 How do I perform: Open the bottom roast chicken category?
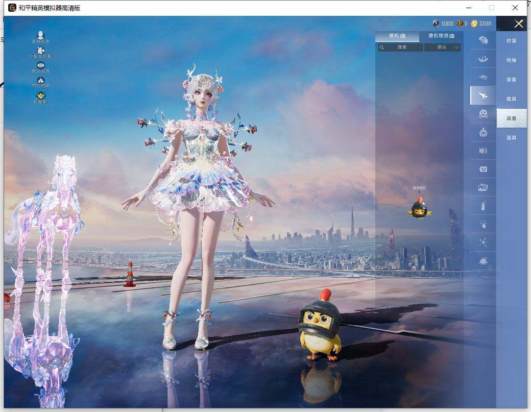click(x=483, y=261)
